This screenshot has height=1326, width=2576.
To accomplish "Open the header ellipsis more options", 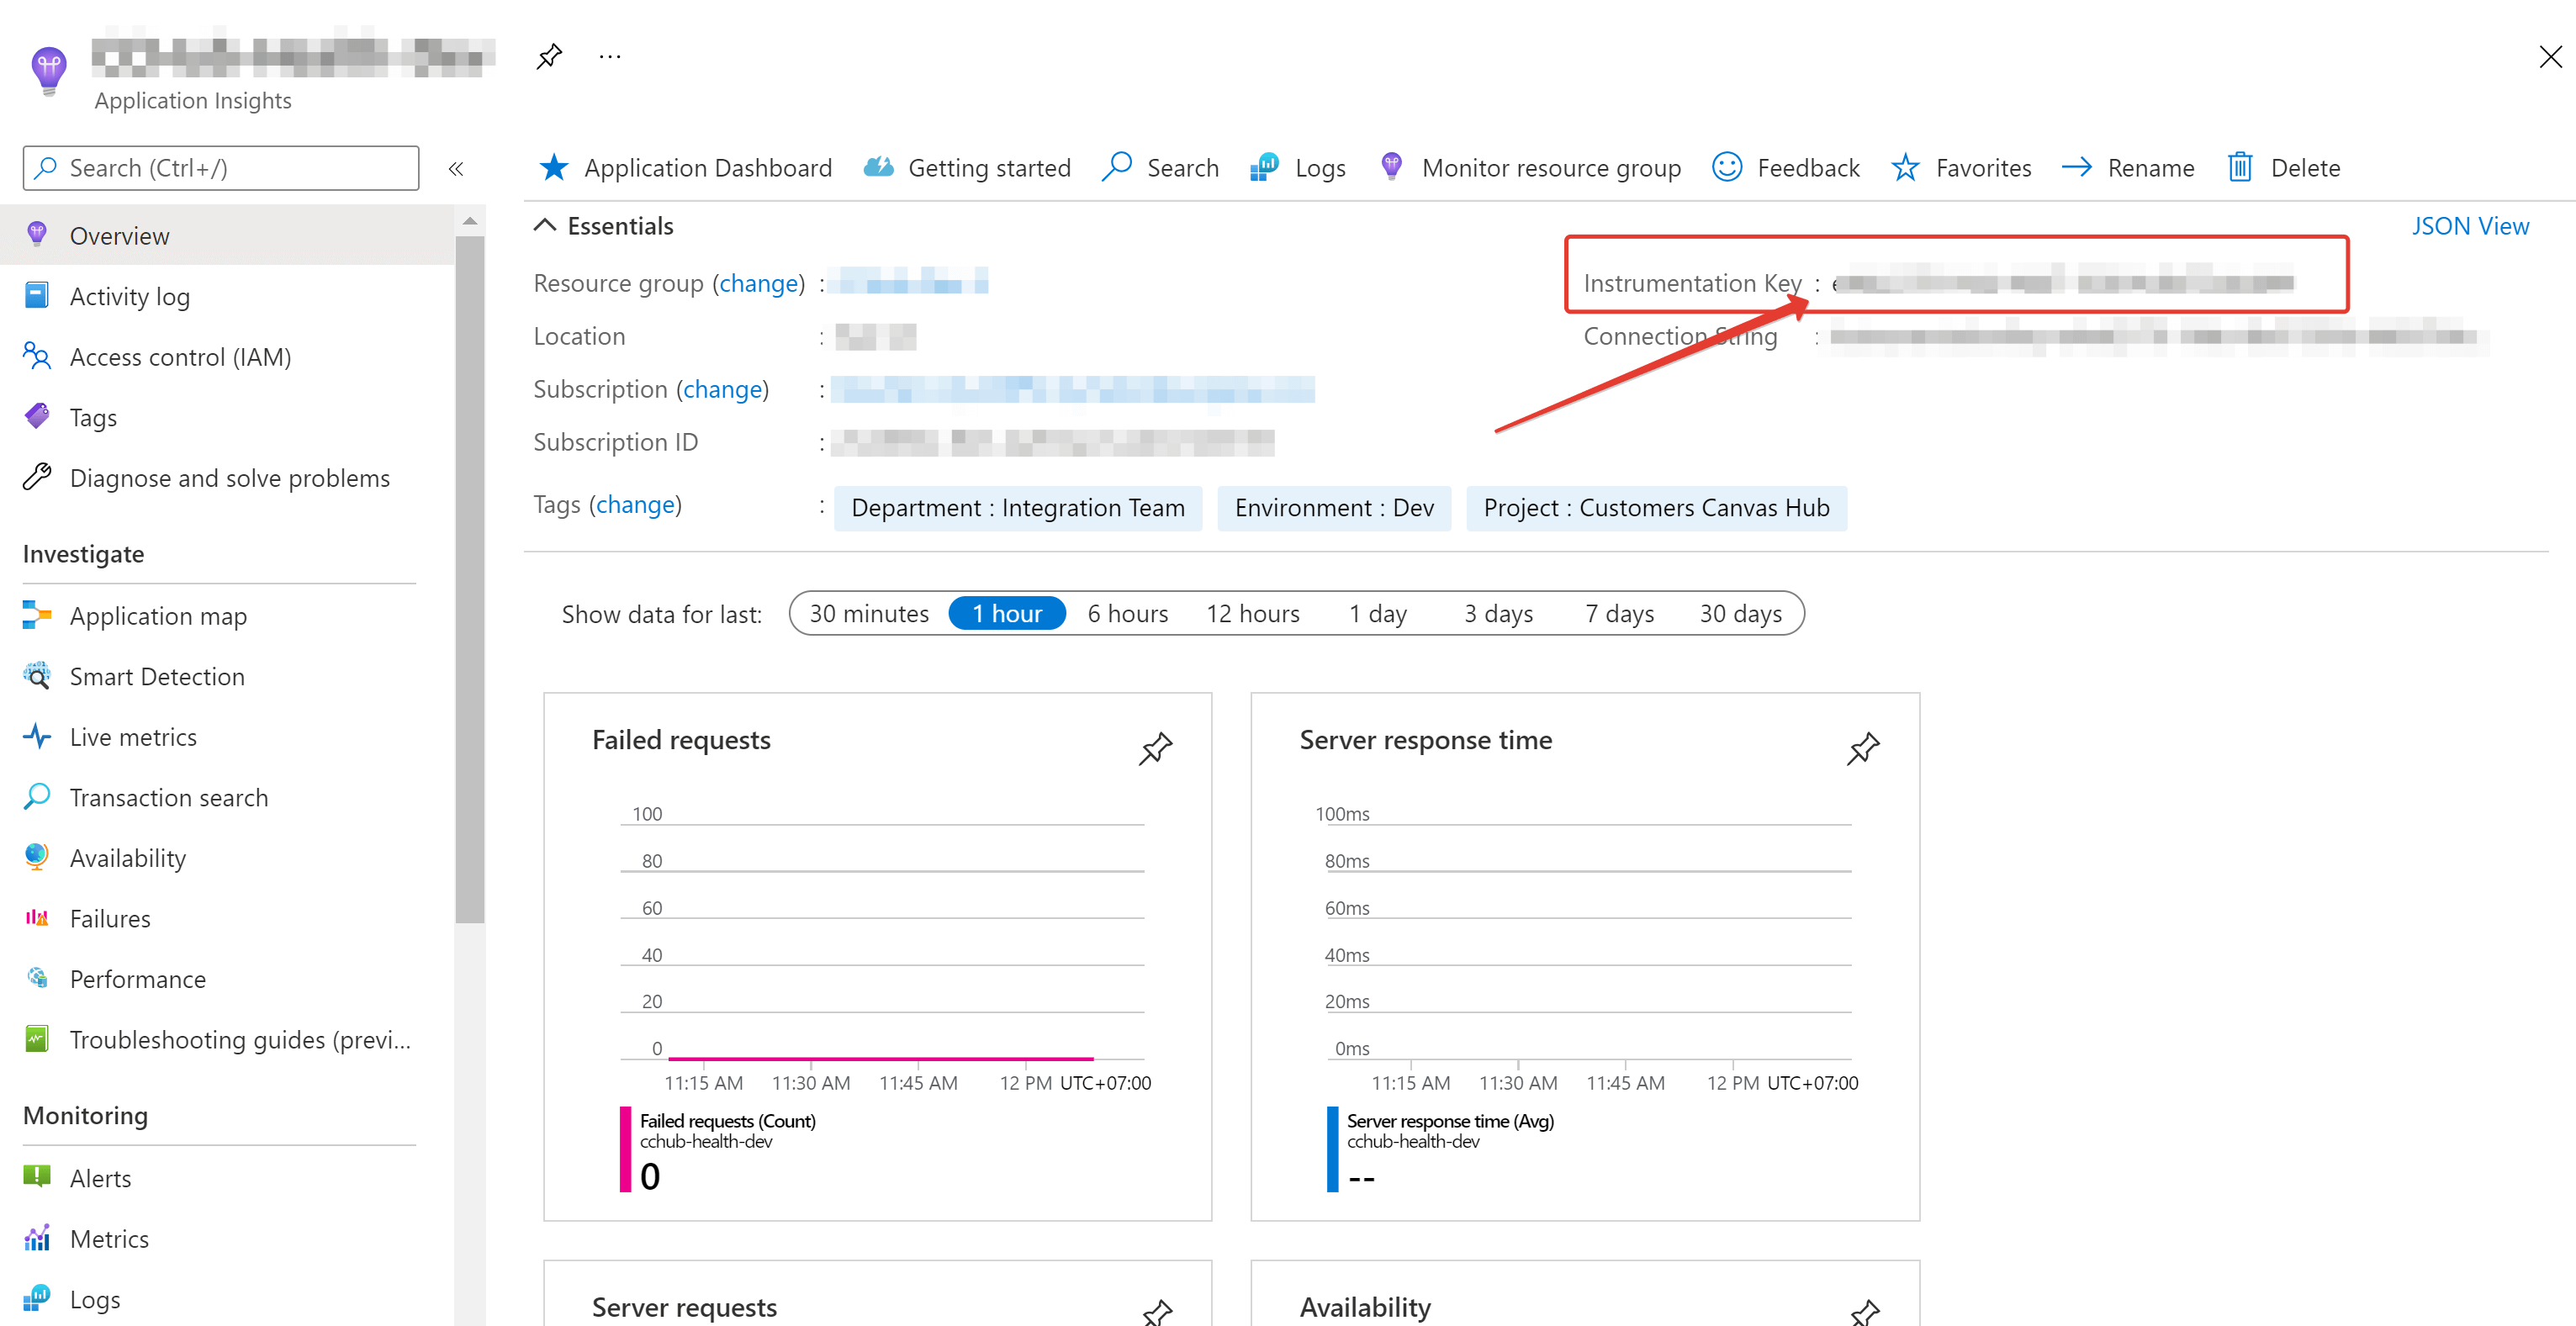I will 610,56.
